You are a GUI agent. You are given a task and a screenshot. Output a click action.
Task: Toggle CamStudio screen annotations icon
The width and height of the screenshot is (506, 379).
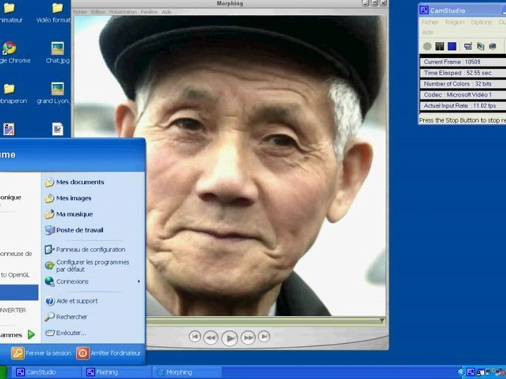(x=468, y=46)
